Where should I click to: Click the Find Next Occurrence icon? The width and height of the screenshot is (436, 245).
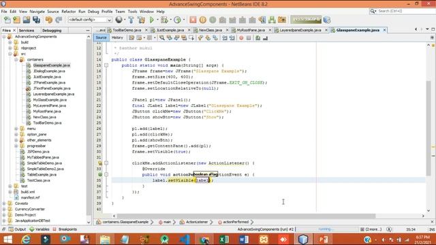coord(176,38)
